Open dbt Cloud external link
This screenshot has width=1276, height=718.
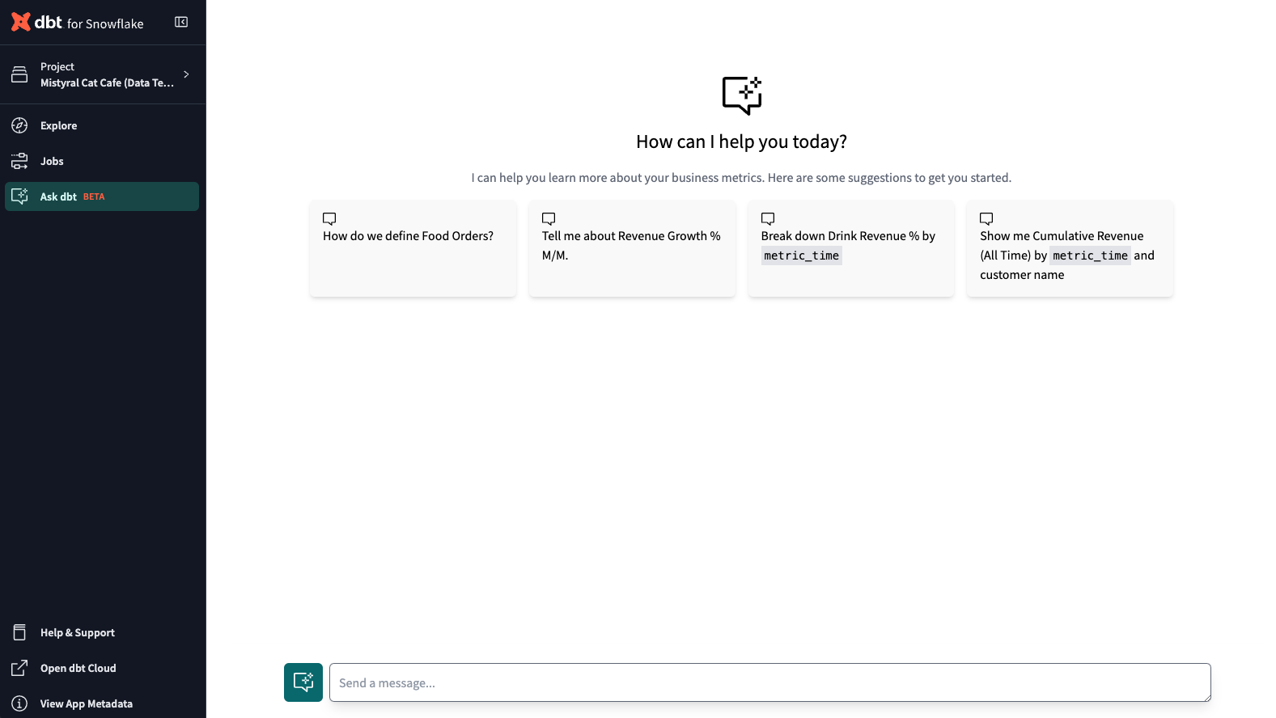coord(78,668)
